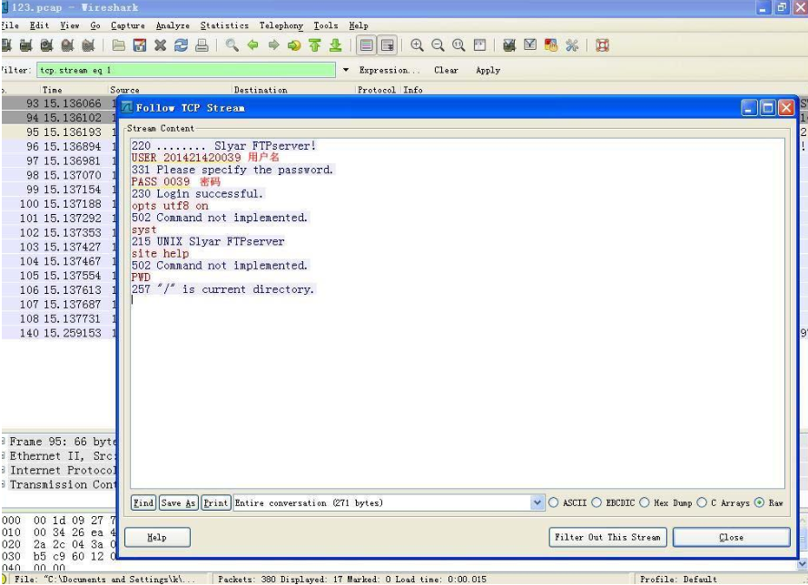The width and height of the screenshot is (808, 585).
Task: Apply the display filter
Action: tap(488, 70)
